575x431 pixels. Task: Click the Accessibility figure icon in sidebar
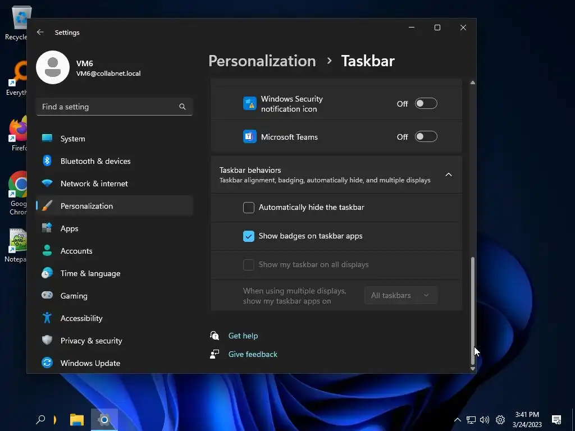pyautogui.click(x=47, y=318)
